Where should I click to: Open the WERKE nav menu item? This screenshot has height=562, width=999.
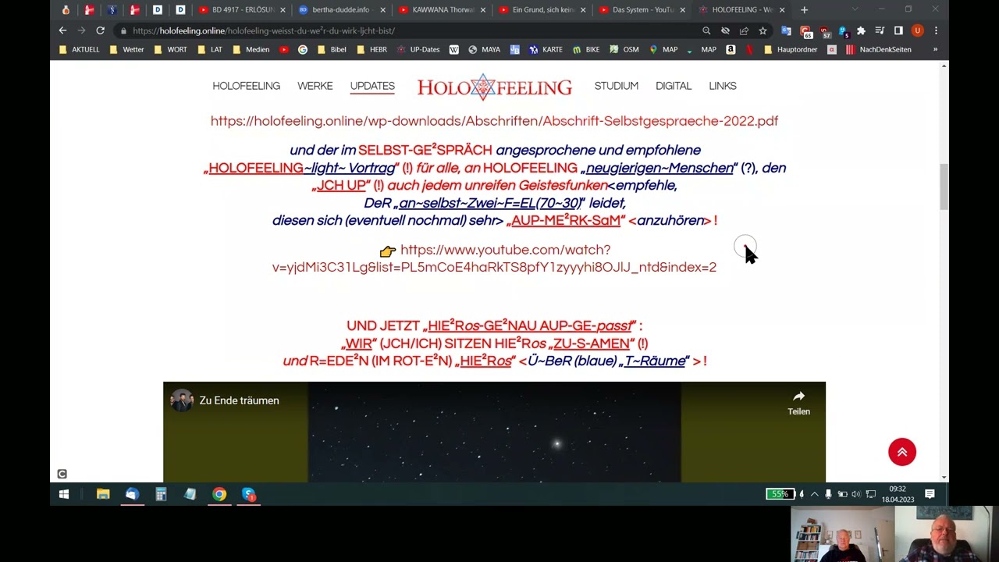315,86
